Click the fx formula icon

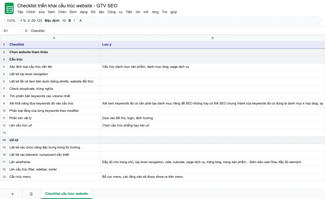click(26, 31)
